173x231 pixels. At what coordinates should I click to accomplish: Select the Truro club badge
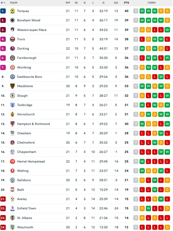click(12, 39)
